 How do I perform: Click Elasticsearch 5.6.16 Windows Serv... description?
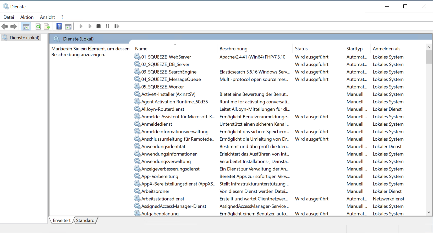pyautogui.click(x=255, y=72)
